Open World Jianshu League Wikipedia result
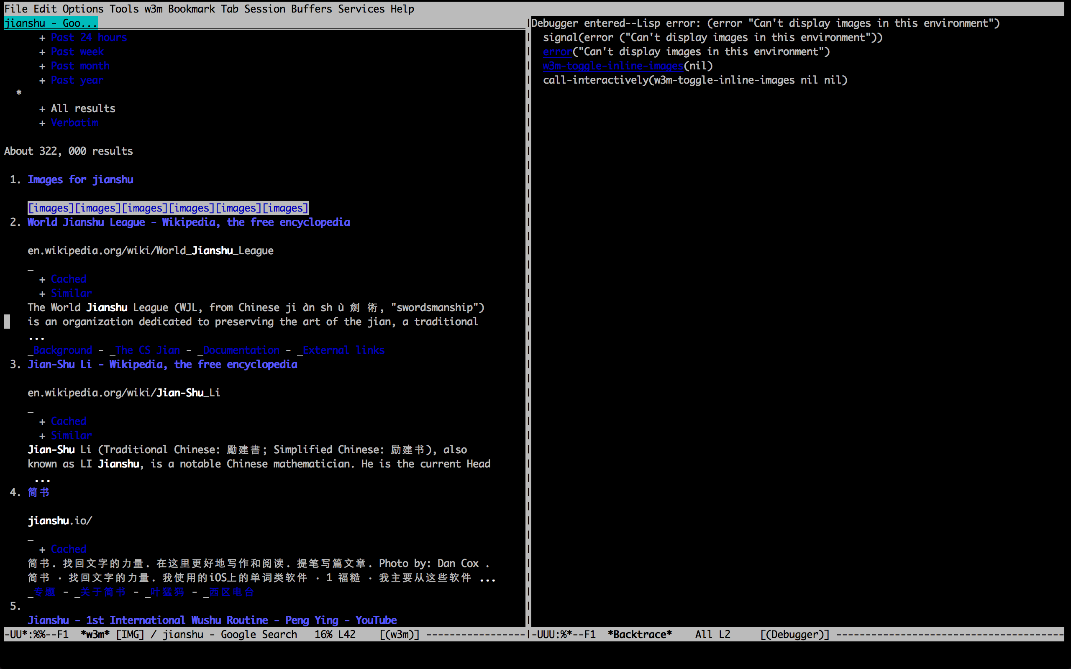The width and height of the screenshot is (1071, 669). (x=189, y=222)
